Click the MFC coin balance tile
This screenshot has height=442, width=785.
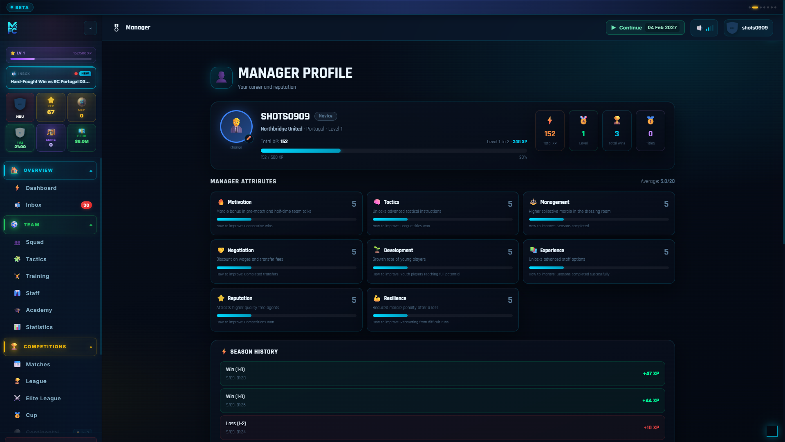(x=82, y=107)
